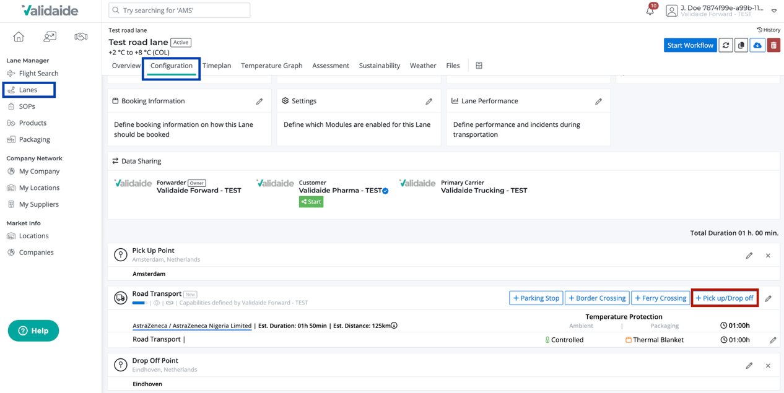This screenshot has height=393, width=784.
Task: Select the Home icon in the sidebar
Action: pos(19,37)
